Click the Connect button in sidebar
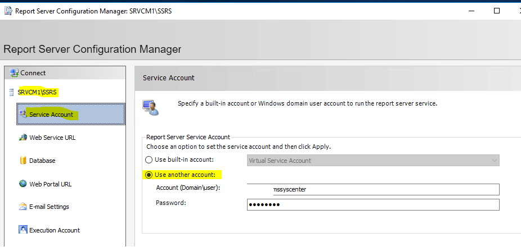521x251 pixels. tap(65, 72)
